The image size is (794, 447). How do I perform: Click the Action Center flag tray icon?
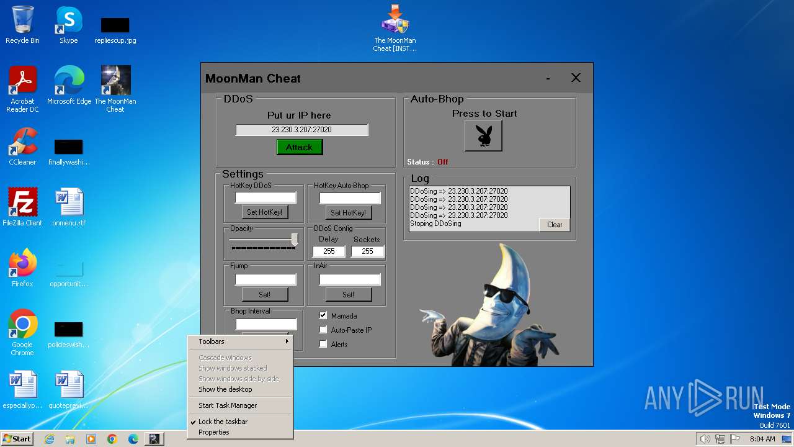[x=735, y=439]
